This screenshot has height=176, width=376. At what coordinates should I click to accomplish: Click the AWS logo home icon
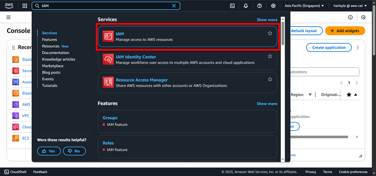[9, 5]
